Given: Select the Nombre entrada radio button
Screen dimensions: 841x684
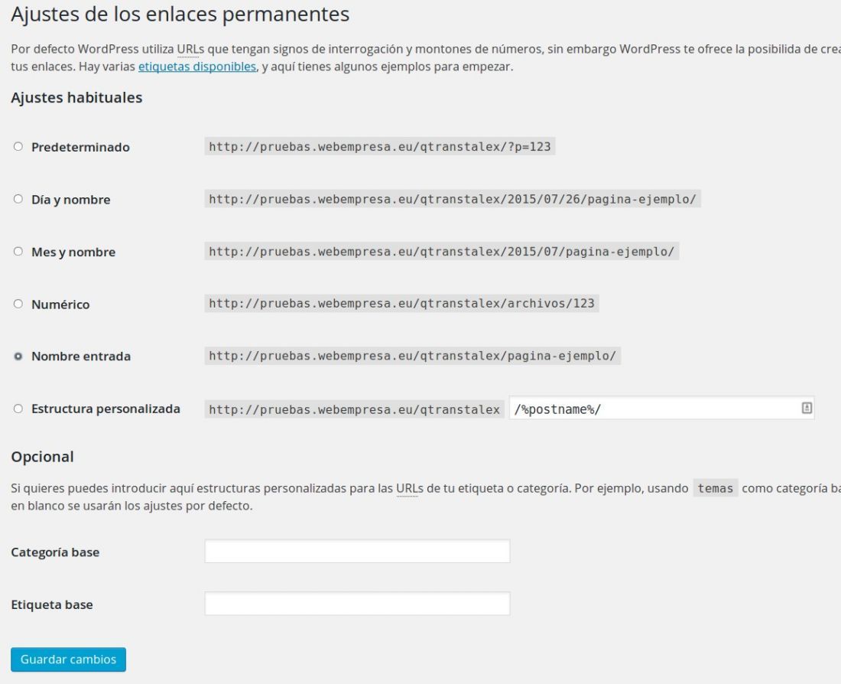Looking at the screenshot, I should [x=18, y=356].
